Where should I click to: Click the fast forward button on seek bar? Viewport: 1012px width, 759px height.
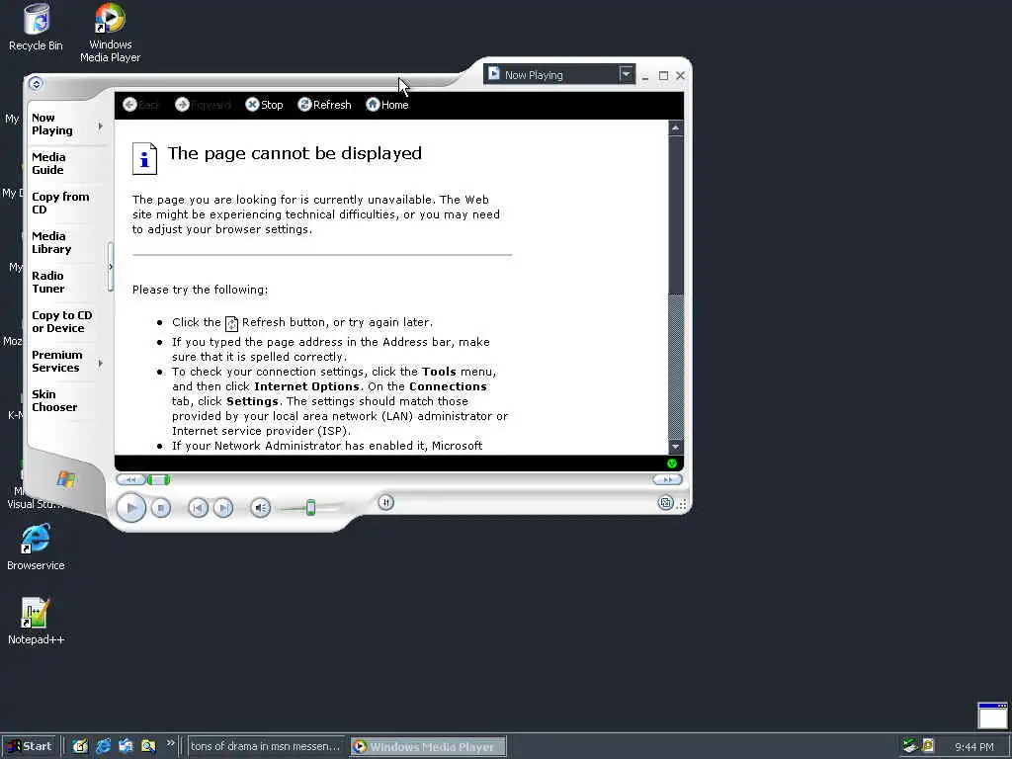667,479
